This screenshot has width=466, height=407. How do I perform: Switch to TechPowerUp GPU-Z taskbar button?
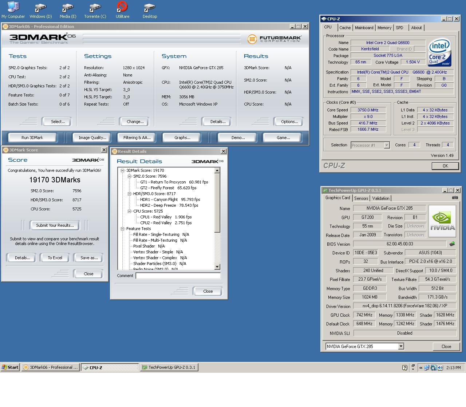click(169, 367)
